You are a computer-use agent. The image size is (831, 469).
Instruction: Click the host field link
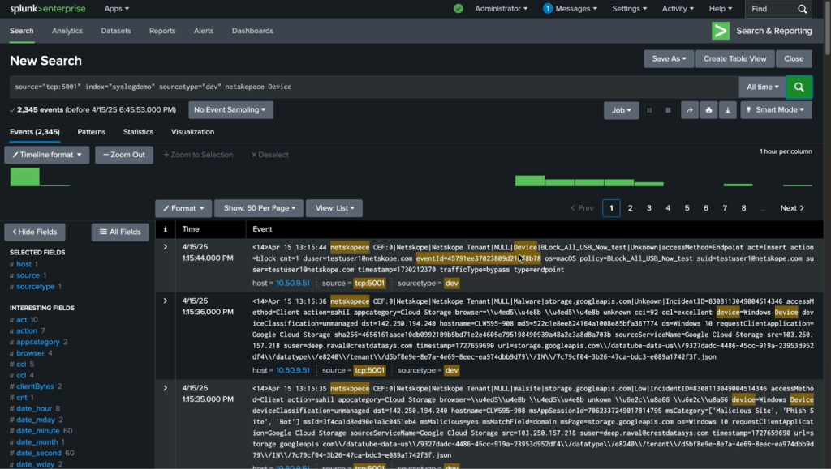(x=24, y=264)
